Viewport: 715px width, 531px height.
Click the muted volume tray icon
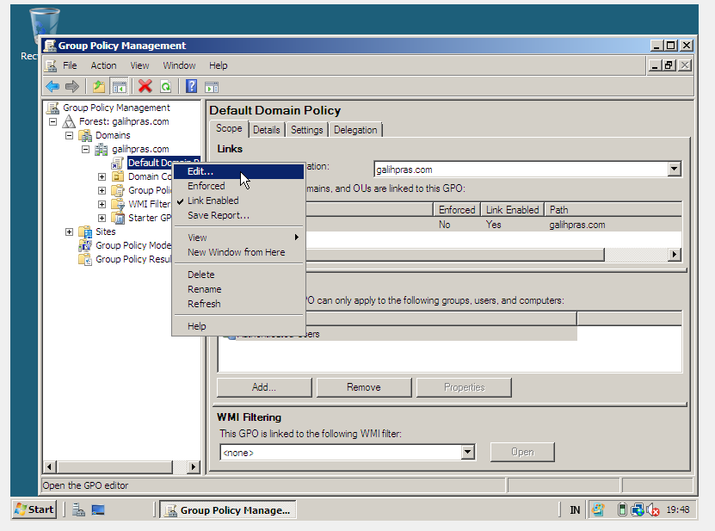(x=653, y=509)
